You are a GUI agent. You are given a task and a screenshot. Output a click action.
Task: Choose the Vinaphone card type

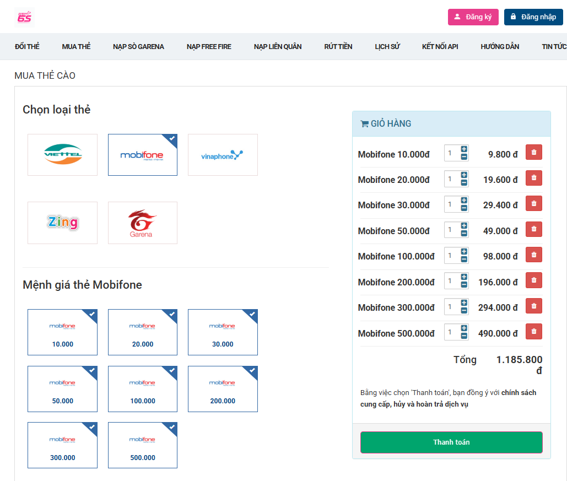223,155
